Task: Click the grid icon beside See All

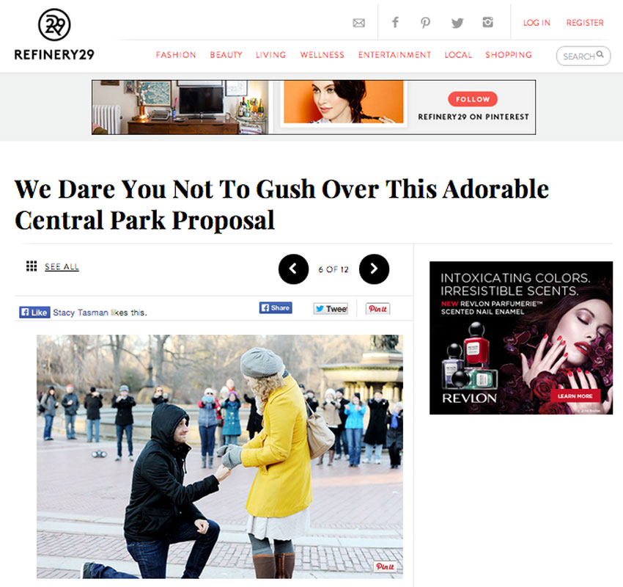Action: tap(32, 266)
